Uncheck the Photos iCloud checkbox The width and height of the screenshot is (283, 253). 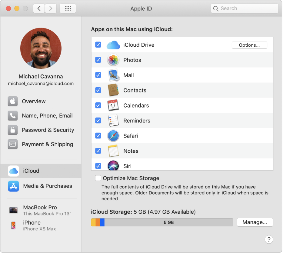(98, 60)
